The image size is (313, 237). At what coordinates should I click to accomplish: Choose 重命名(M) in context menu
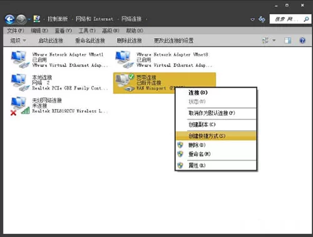click(x=216, y=154)
